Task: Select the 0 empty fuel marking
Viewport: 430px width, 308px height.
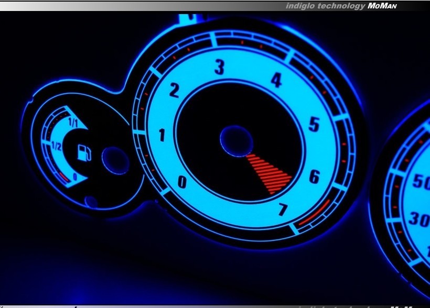Action: coord(76,177)
